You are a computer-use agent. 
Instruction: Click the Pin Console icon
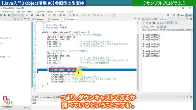(143, 27)
